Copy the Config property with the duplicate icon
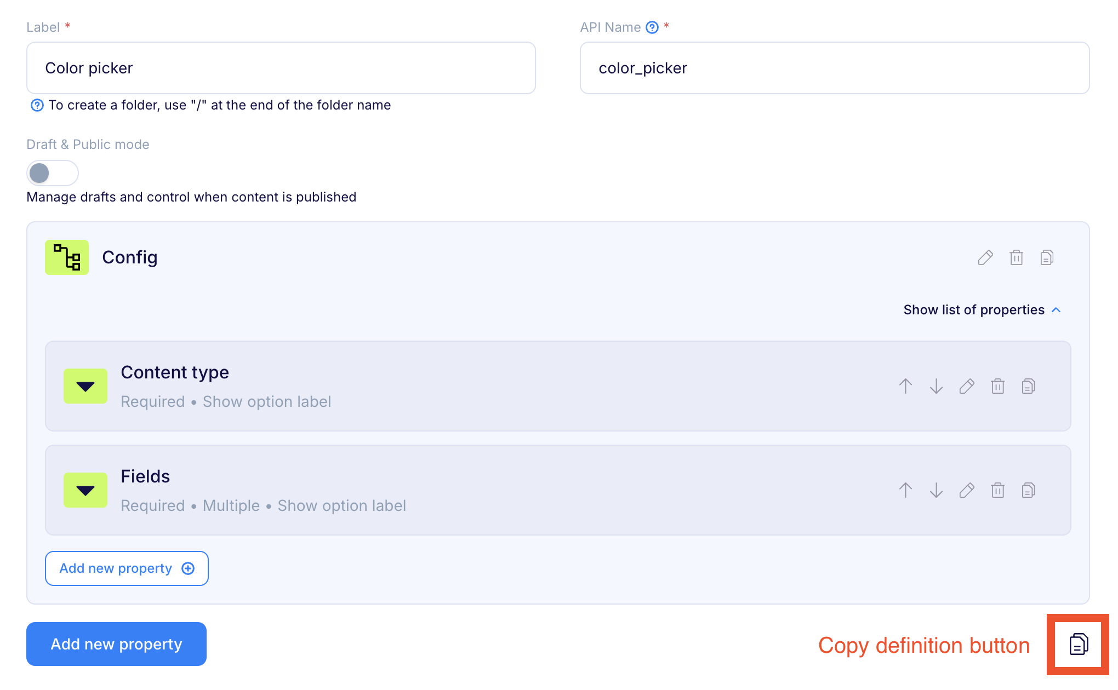This screenshot has height=690, width=1118. [x=1047, y=257]
